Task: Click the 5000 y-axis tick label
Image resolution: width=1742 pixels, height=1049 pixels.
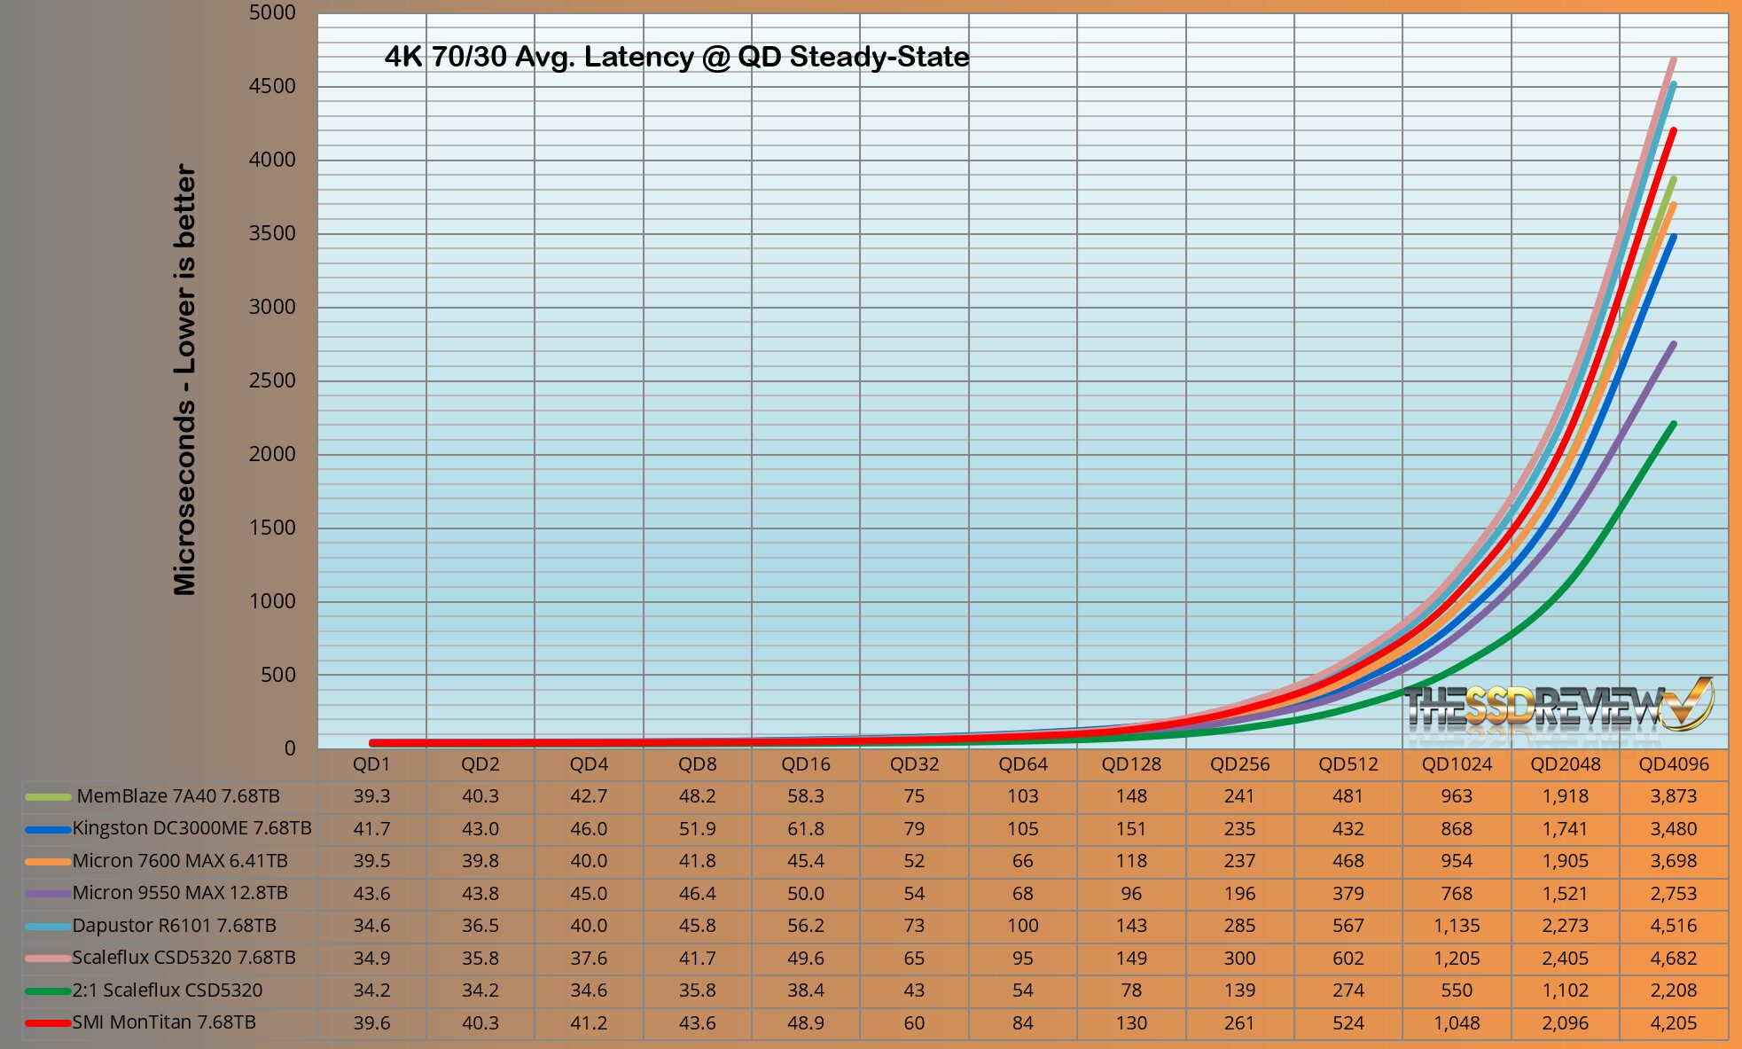Action: pos(273,13)
